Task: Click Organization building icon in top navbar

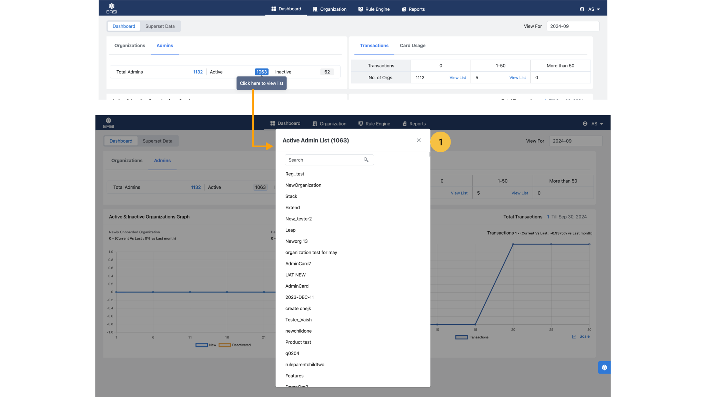Action: (x=315, y=9)
